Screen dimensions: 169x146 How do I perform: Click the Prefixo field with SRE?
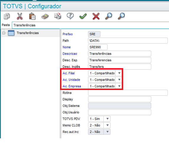pyautogui.click(x=94, y=34)
